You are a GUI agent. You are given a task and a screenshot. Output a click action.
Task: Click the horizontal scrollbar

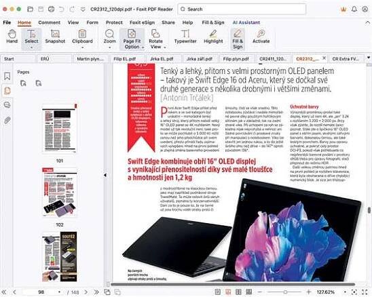coord(233,284)
